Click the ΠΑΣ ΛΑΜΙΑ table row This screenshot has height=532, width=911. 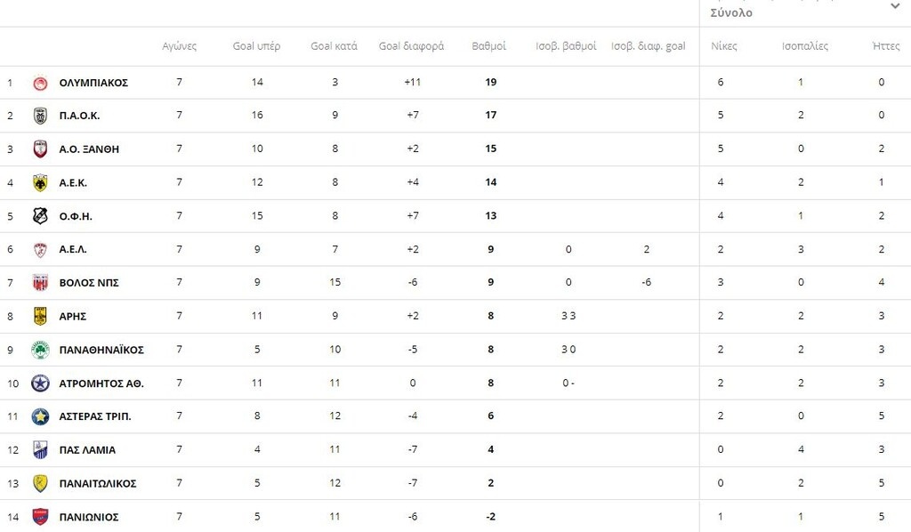455,450
